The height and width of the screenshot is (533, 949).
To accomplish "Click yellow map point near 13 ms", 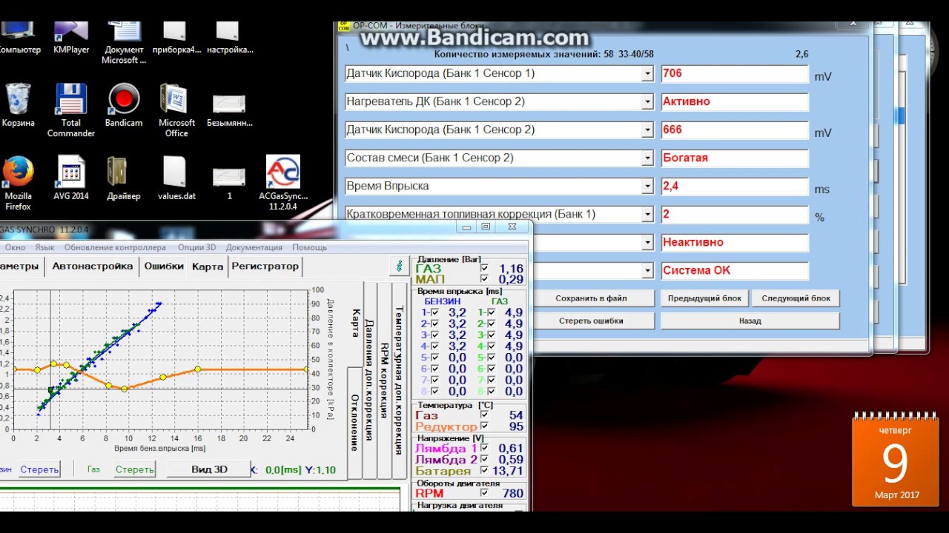I will point(163,378).
